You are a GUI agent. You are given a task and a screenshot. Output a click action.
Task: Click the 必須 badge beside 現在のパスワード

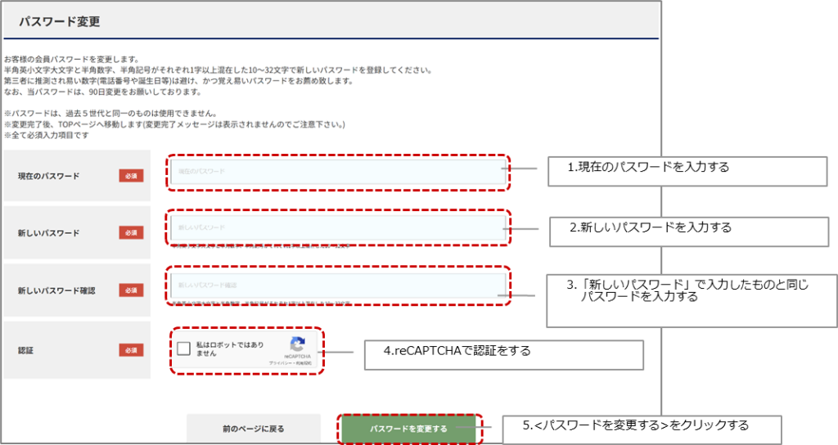pyautogui.click(x=131, y=176)
